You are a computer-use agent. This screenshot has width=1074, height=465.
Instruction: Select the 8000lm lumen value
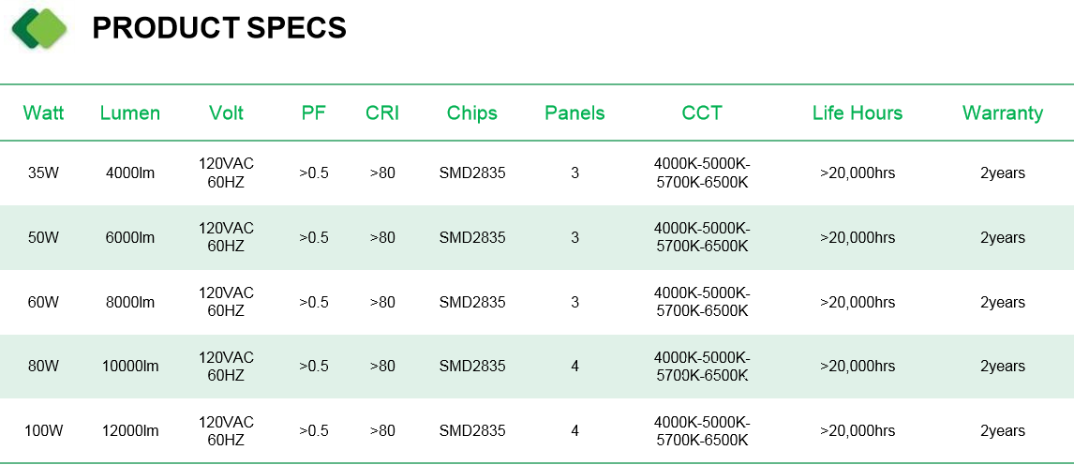click(x=130, y=302)
